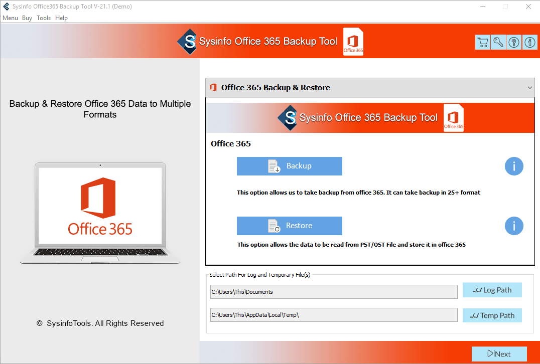Click the Office 365 logo on laptop image

click(100, 206)
